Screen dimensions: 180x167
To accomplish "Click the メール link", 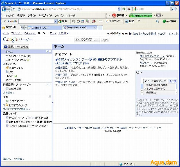I will (x=6, y=33).
